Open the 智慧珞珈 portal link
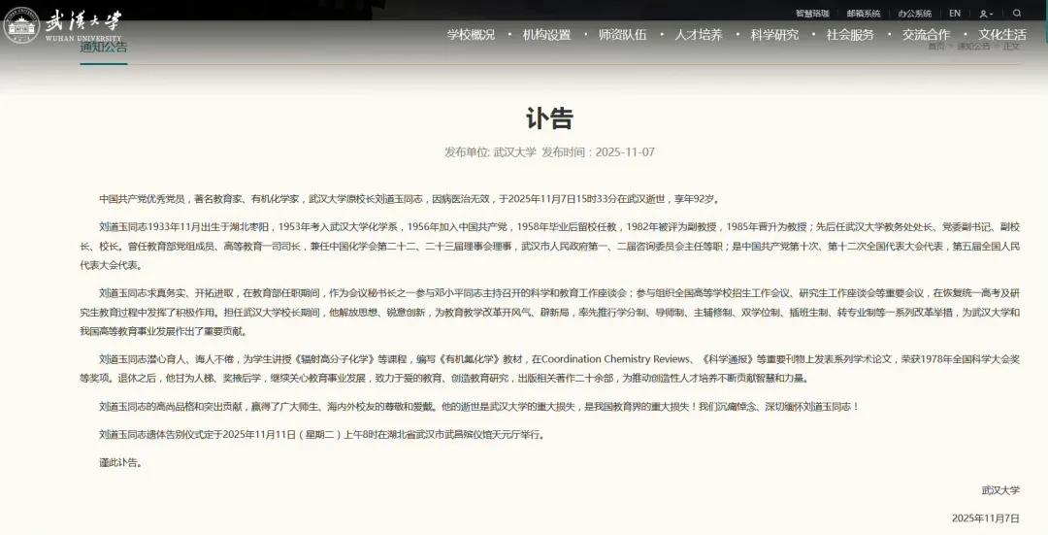 (x=812, y=14)
